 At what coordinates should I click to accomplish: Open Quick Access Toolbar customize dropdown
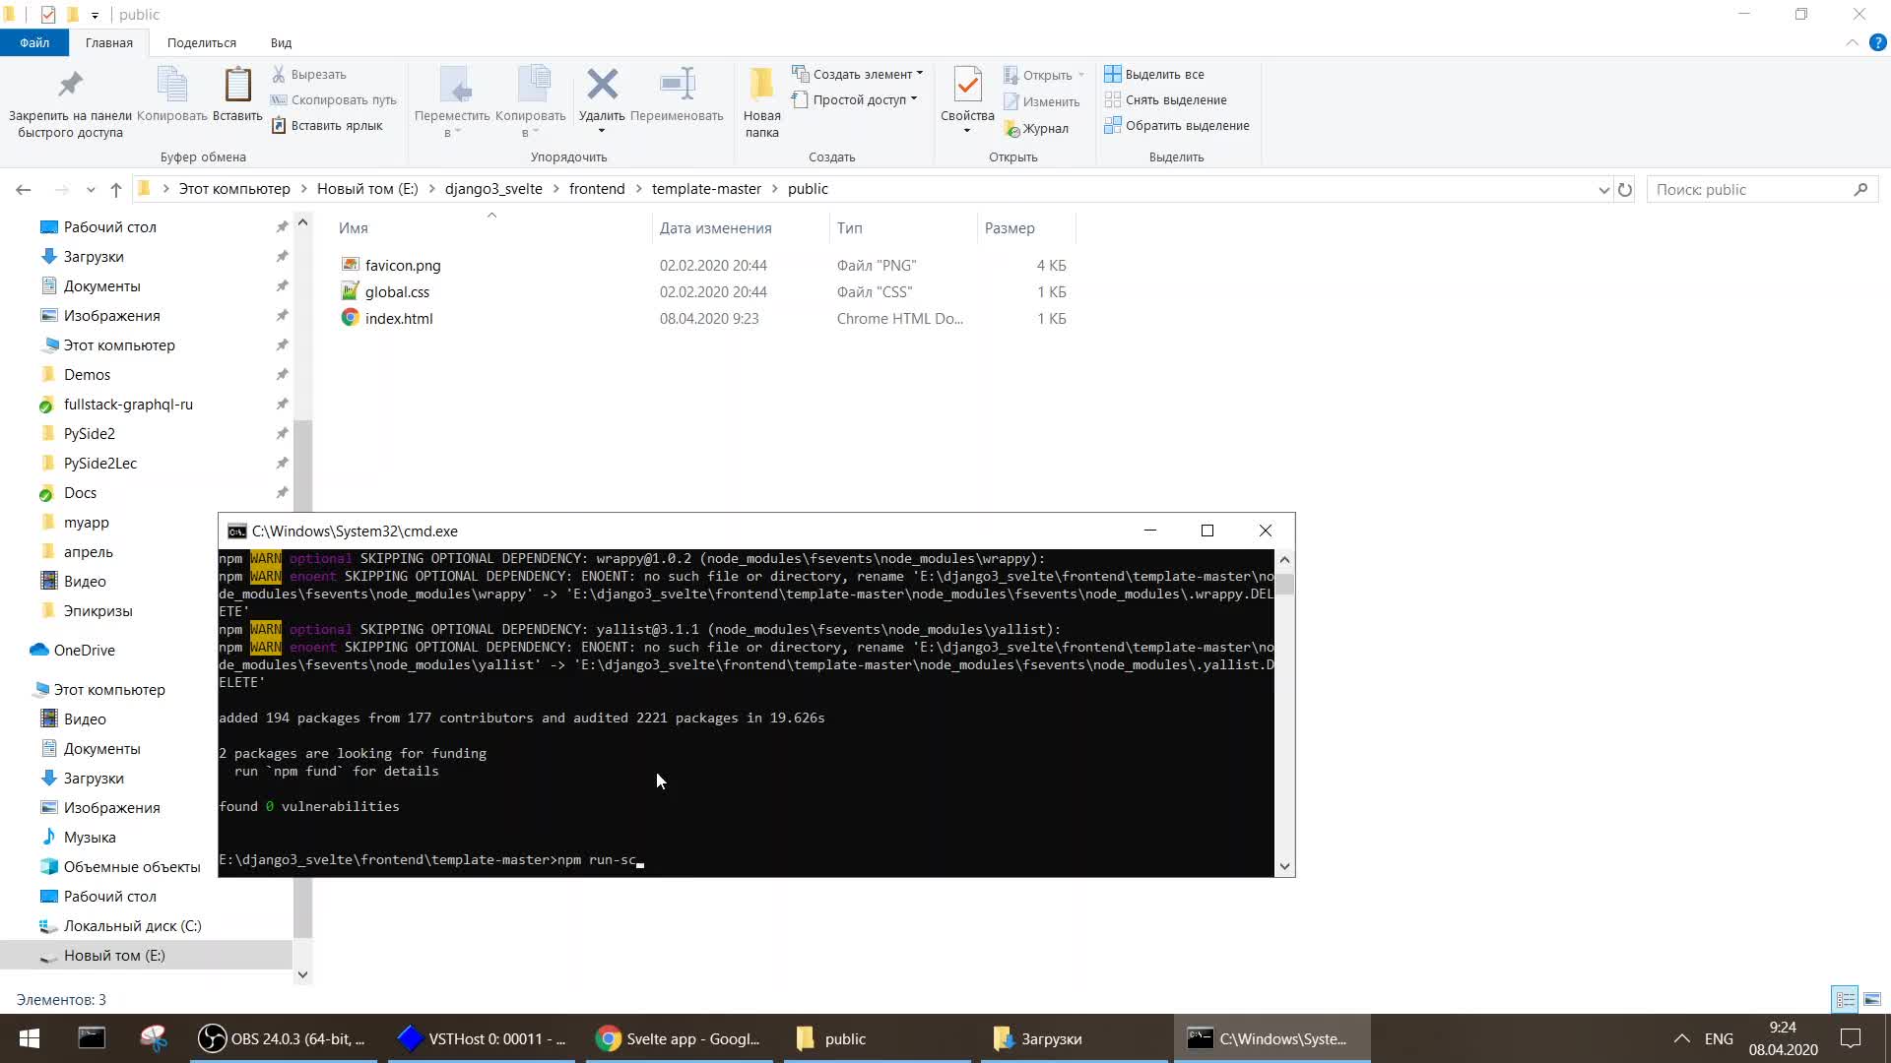coord(95,15)
